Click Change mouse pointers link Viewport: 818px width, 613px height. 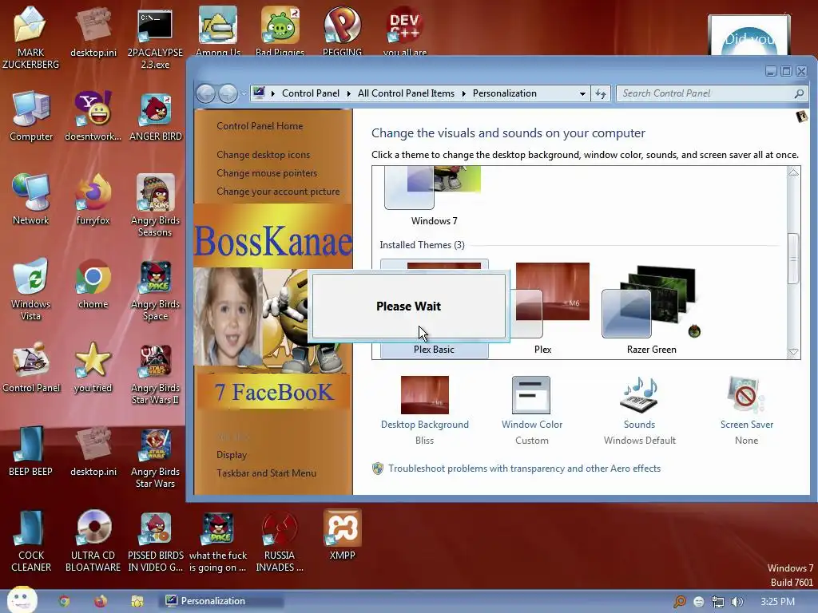click(x=267, y=173)
